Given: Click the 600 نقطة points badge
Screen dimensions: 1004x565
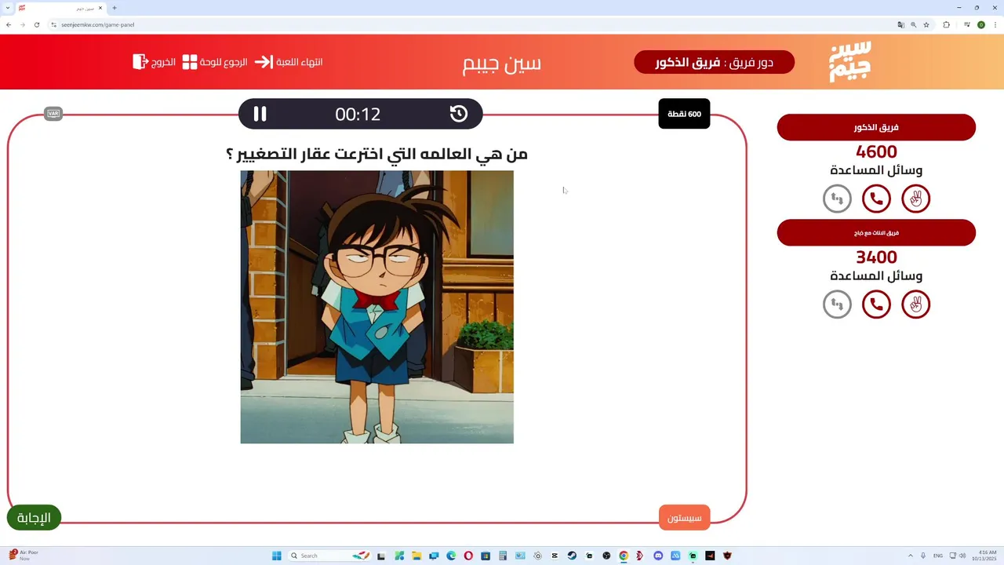Looking at the screenshot, I should pos(684,114).
